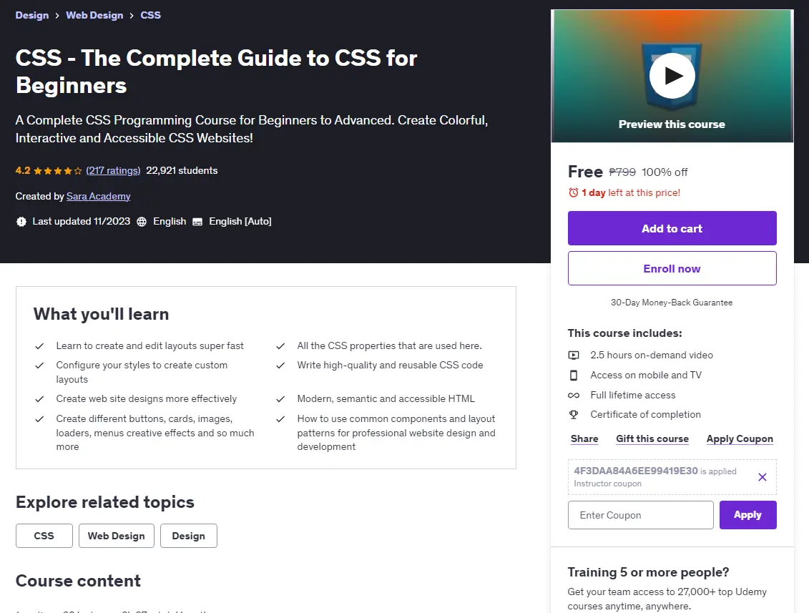
Task: Click checkmark beside Configure your styles
Action: point(39,366)
